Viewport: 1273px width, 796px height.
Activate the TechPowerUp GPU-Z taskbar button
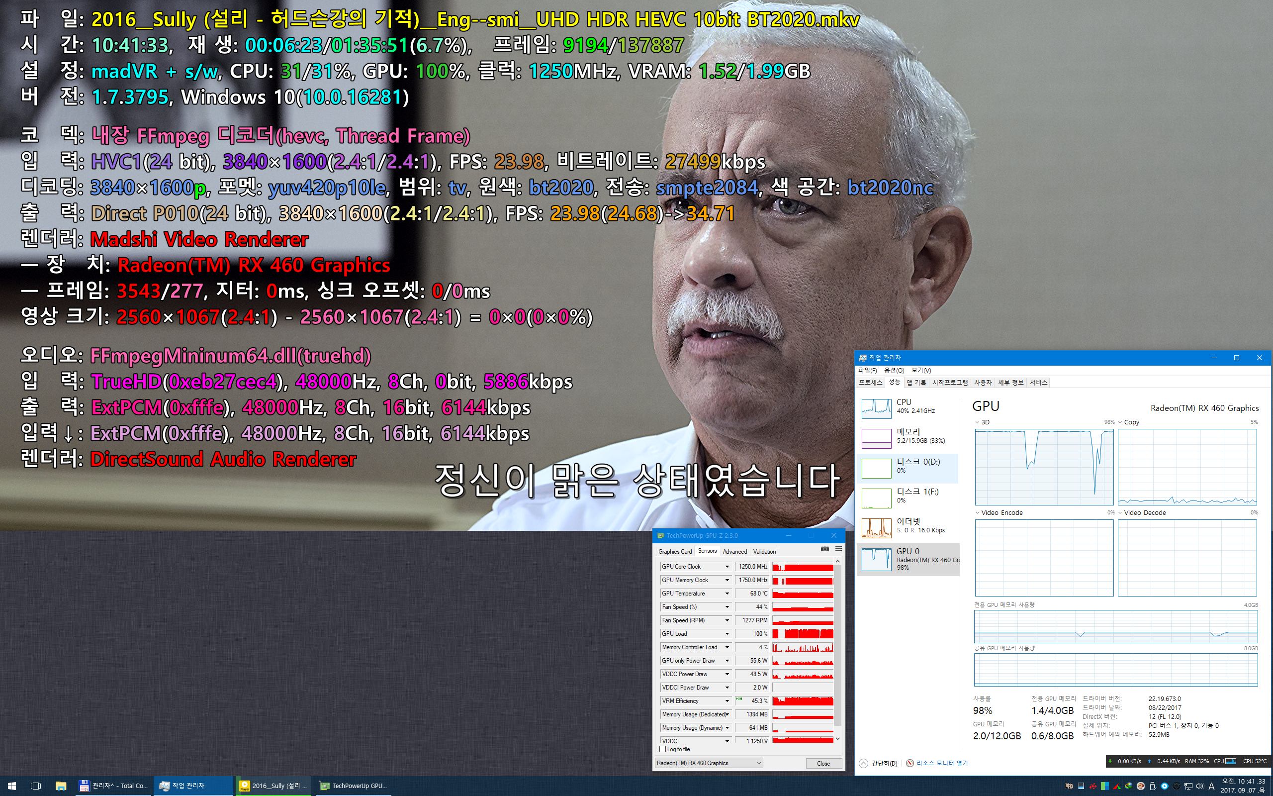(x=354, y=786)
